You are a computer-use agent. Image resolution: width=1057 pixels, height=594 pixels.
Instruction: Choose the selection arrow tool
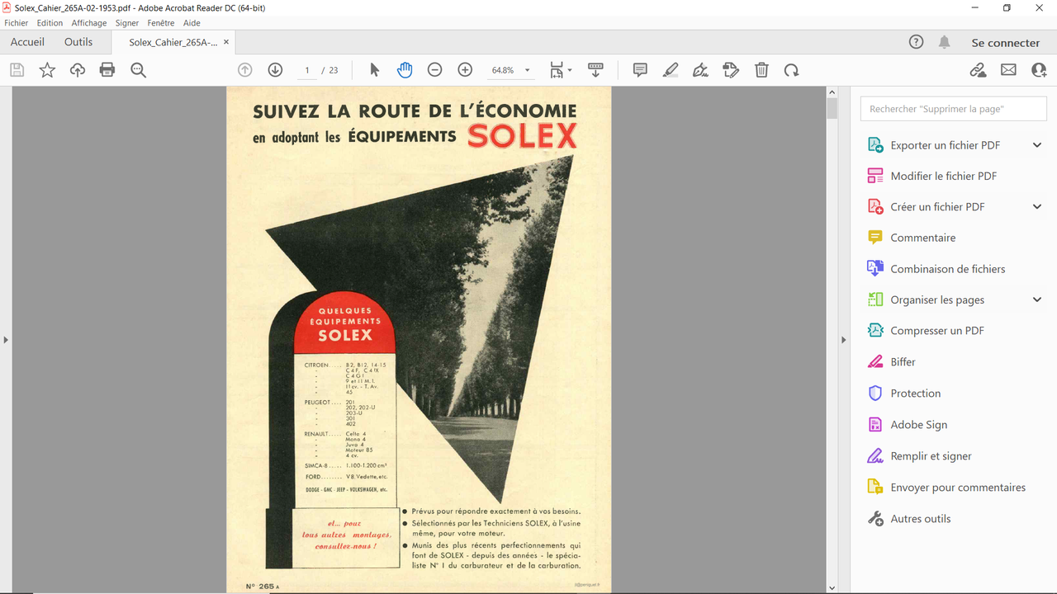(x=374, y=70)
